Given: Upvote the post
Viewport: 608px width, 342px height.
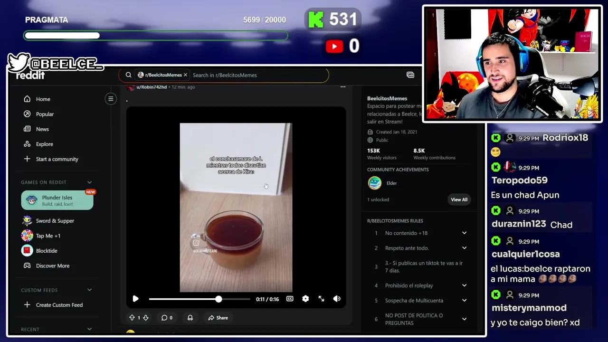Looking at the screenshot, I should [132, 318].
